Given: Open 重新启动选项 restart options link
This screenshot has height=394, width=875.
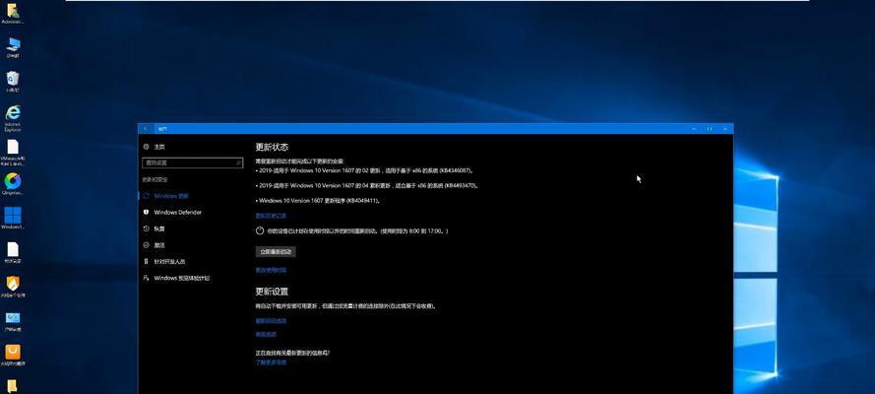Looking at the screenshot, I should point(271,321).
